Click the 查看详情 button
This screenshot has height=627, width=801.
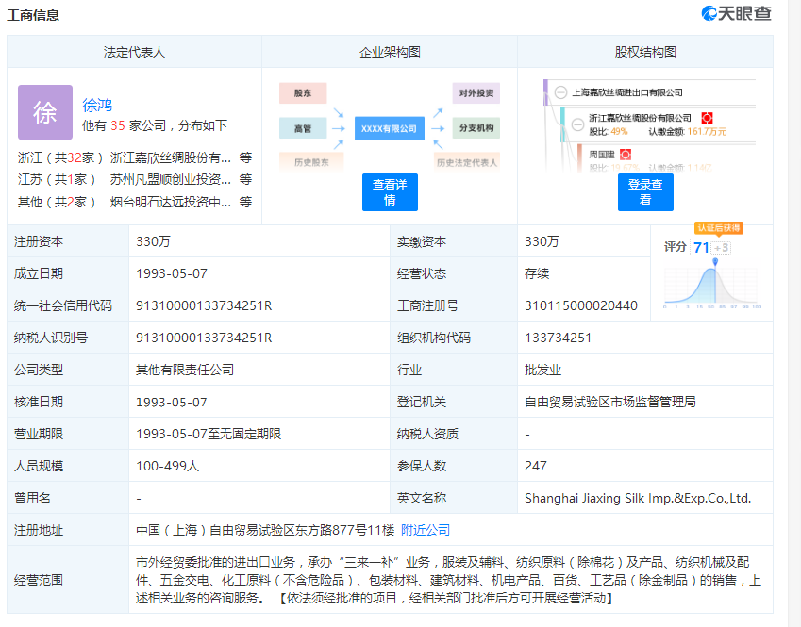pyautogui.click(x=391, y=192)
